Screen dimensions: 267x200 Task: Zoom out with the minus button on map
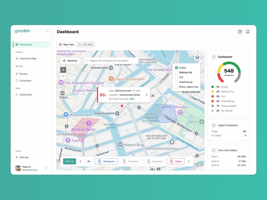(63, 76)
